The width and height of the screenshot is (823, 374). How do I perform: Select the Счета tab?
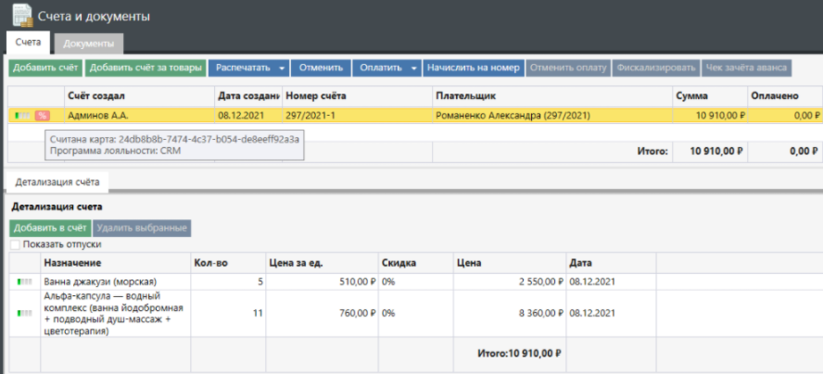28,44
